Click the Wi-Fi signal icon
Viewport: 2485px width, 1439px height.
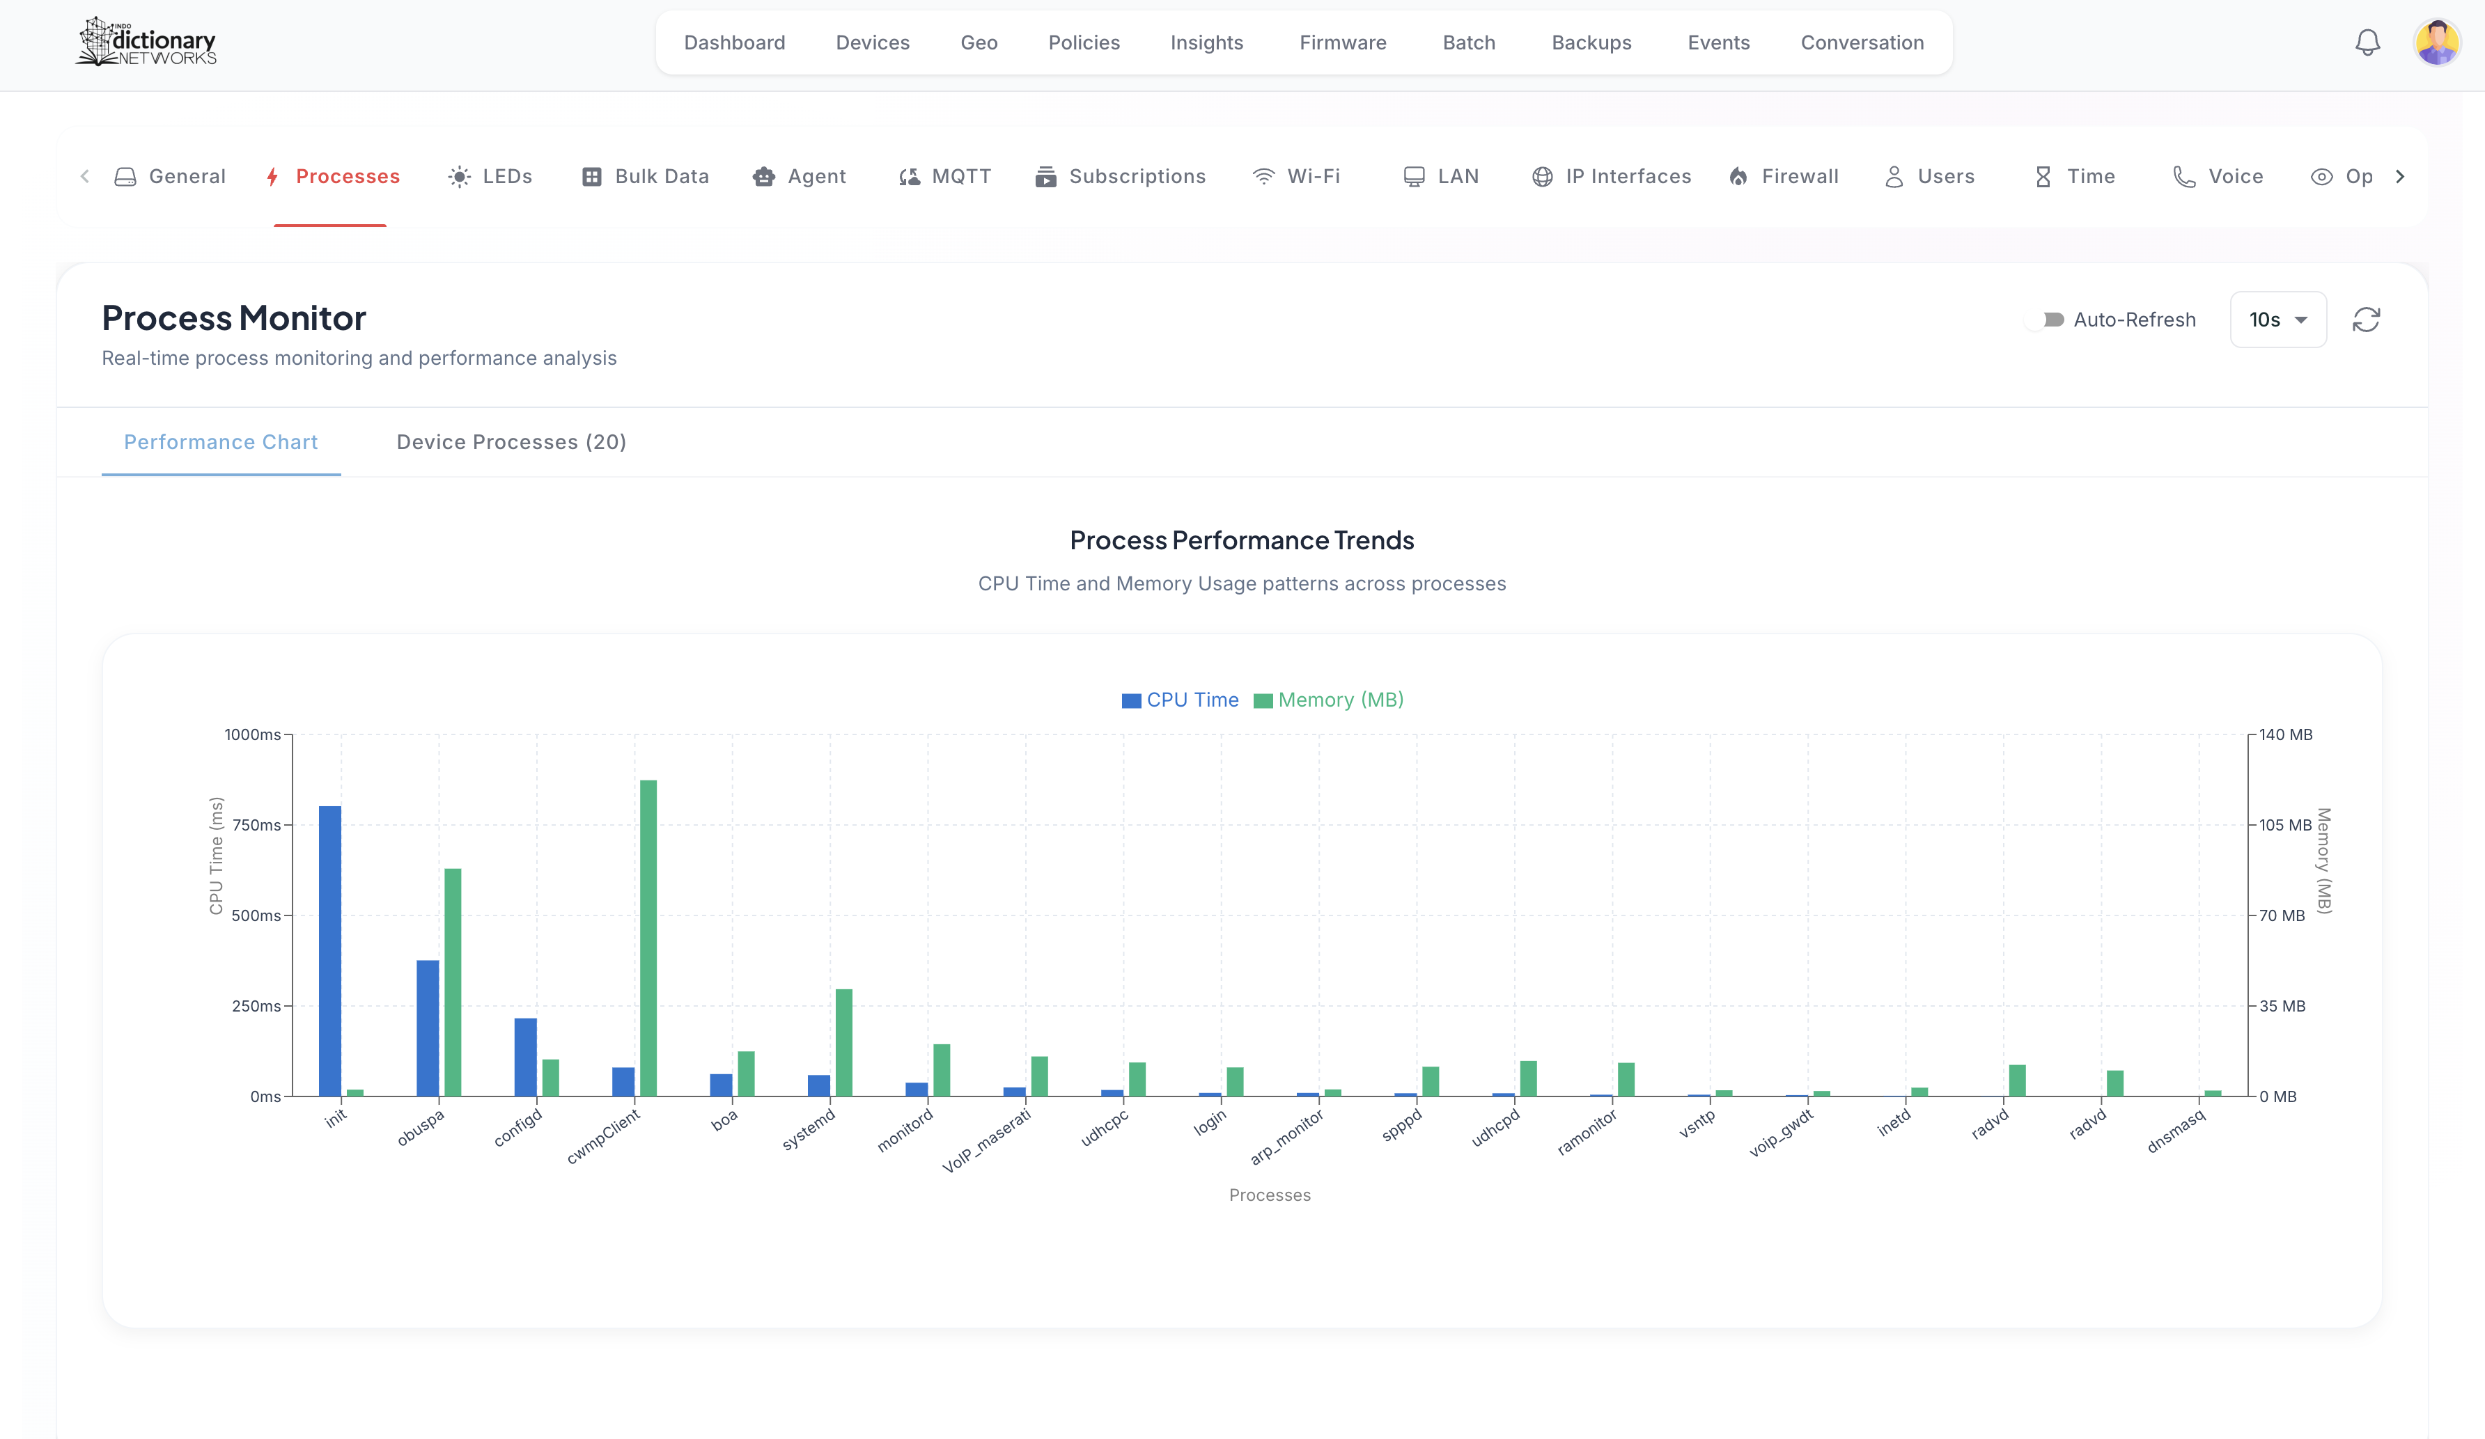pyautogui.click(x=1263, y=176)
